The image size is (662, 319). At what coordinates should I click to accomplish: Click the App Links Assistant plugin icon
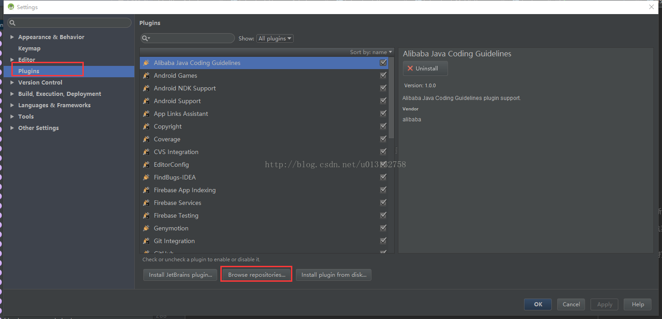(146, 114)
